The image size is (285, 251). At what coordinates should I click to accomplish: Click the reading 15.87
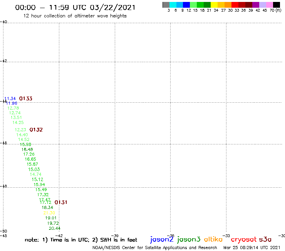(32, 164)
